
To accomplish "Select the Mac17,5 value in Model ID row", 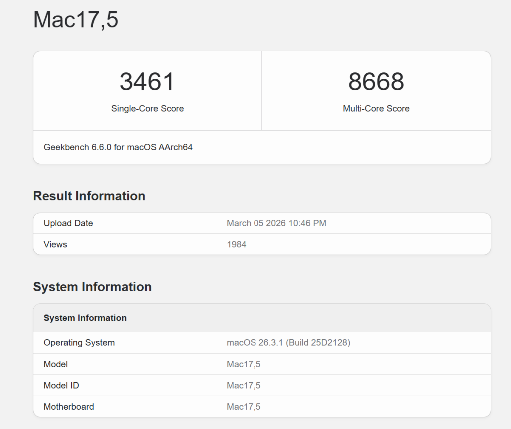I will [x=244, y=385].
